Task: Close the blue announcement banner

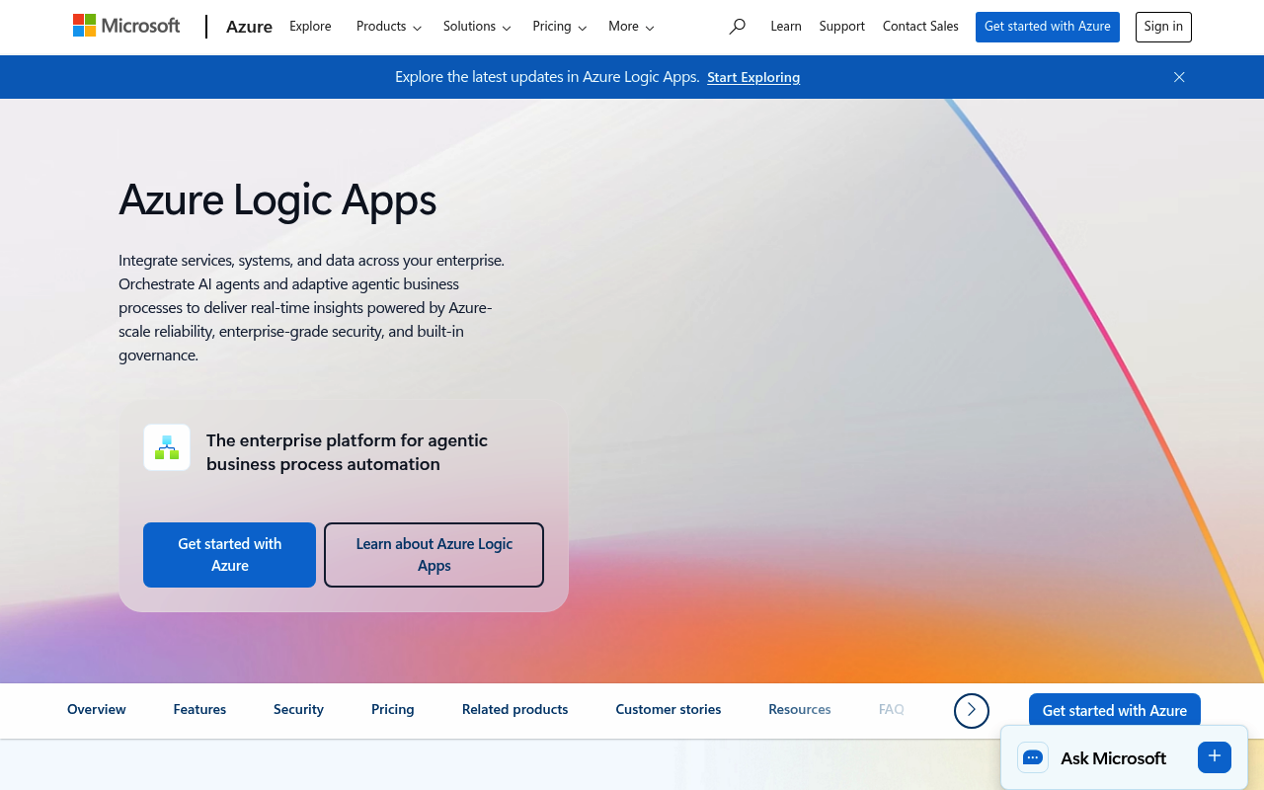Action: click(x=1179, y=77)
